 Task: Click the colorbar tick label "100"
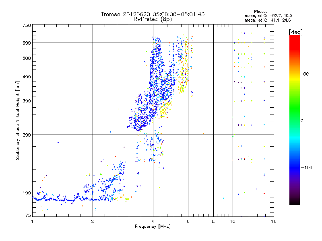[305, 74]
